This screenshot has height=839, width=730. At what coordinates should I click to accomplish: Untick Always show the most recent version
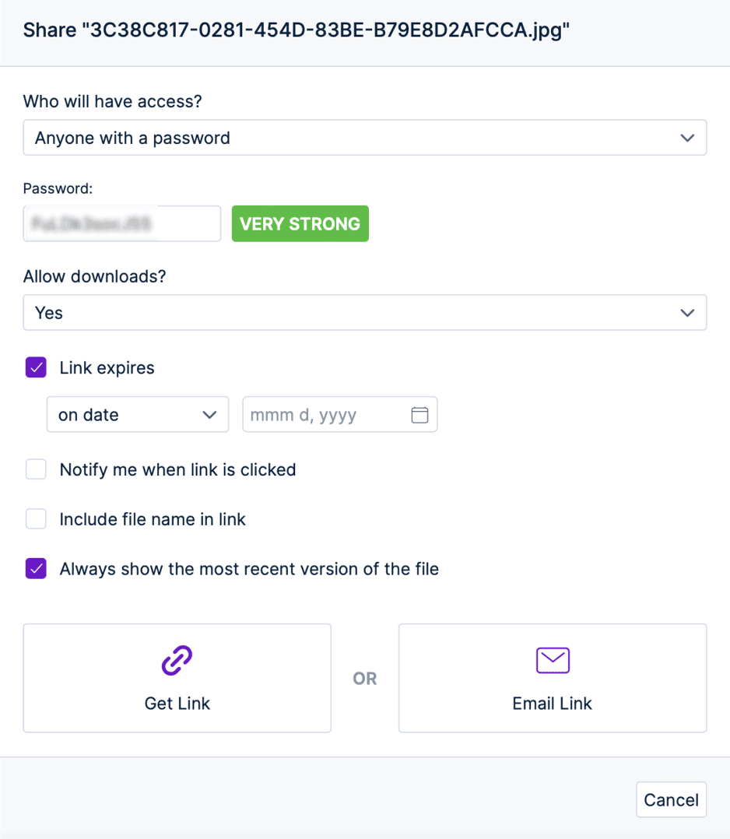[36, 569]
